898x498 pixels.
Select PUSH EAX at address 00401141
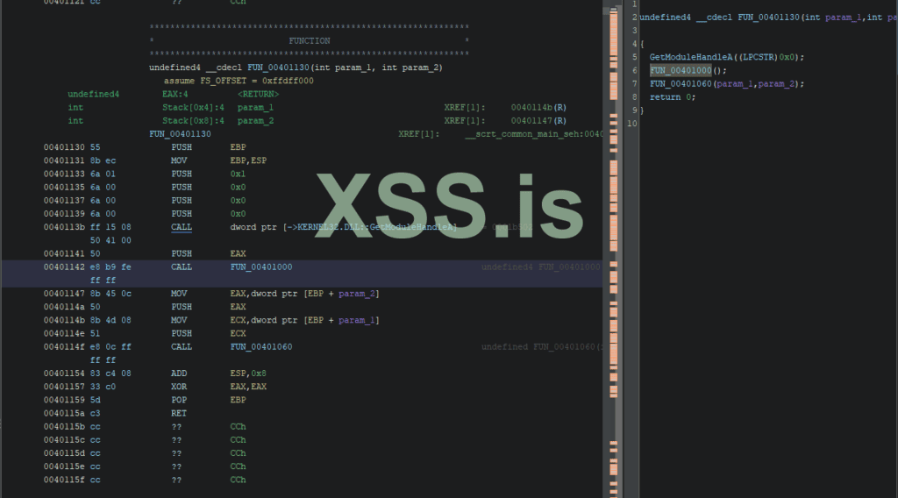(208, 253)
